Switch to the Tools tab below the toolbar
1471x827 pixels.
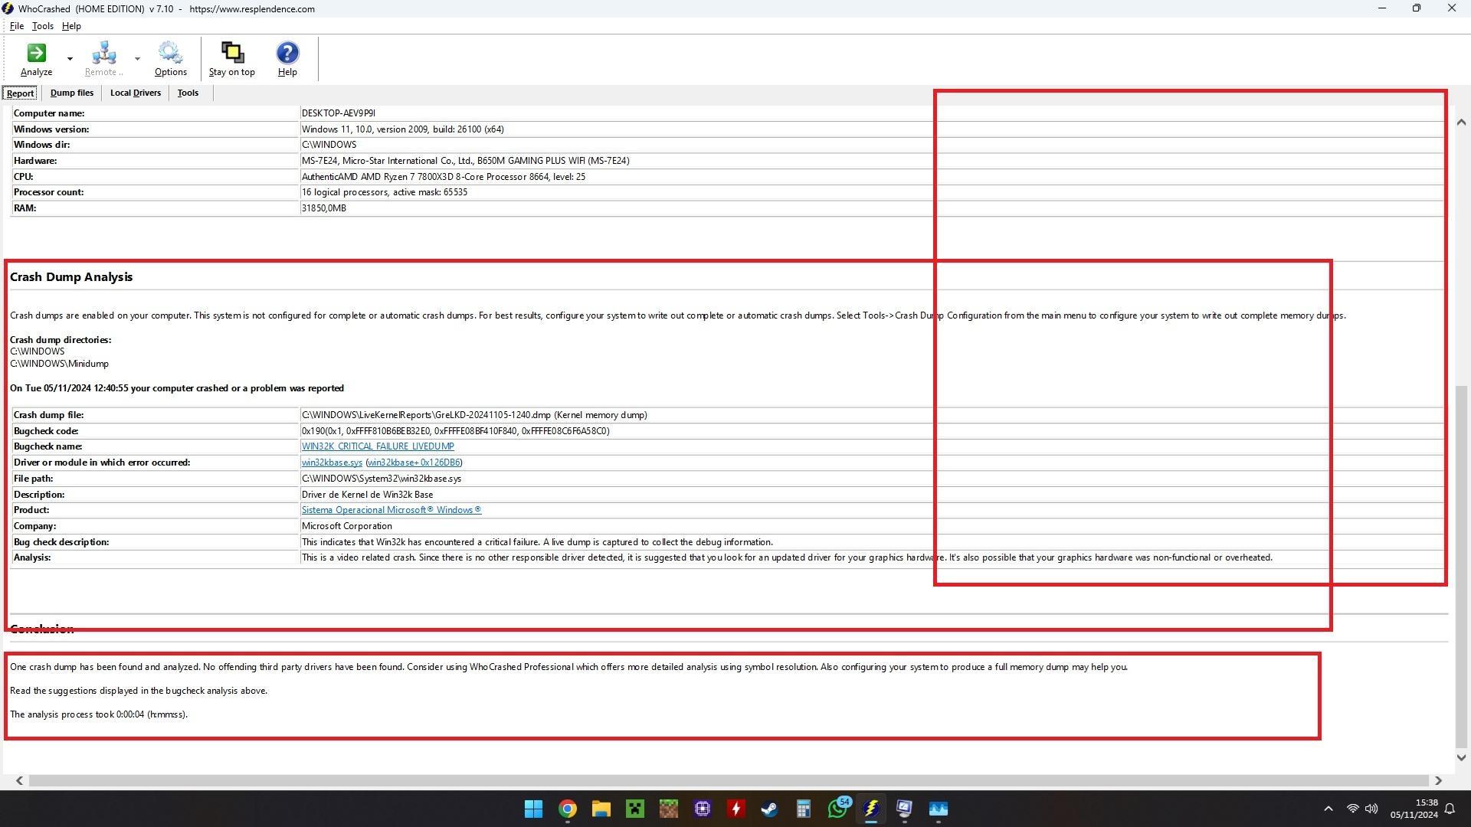(x=188, y=93)
